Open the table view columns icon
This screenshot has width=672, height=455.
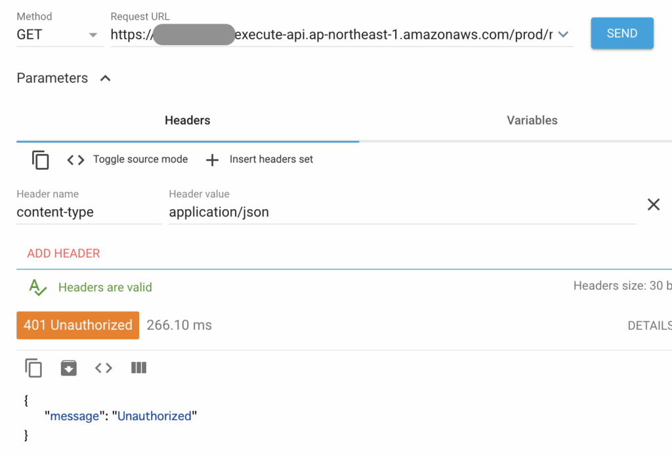click(138, 368)
